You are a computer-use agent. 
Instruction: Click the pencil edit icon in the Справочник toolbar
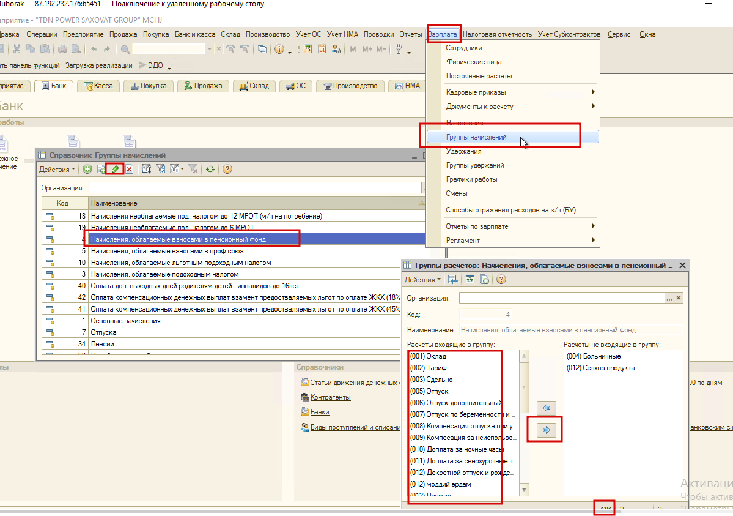click(x=115, y=169)
